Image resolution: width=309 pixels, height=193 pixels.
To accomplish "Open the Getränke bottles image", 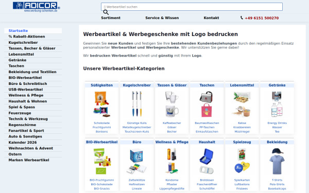I will (277, 104).
